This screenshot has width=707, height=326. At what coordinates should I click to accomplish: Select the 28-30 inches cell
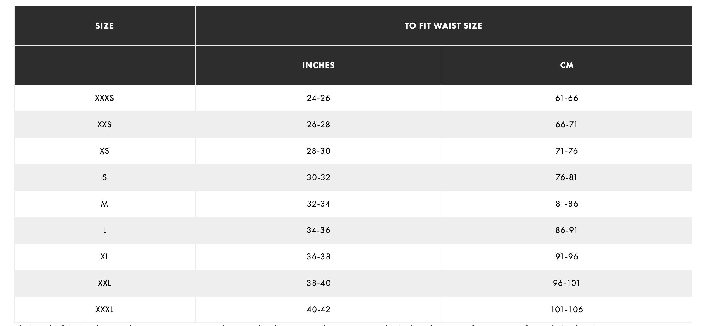point(319,151)
